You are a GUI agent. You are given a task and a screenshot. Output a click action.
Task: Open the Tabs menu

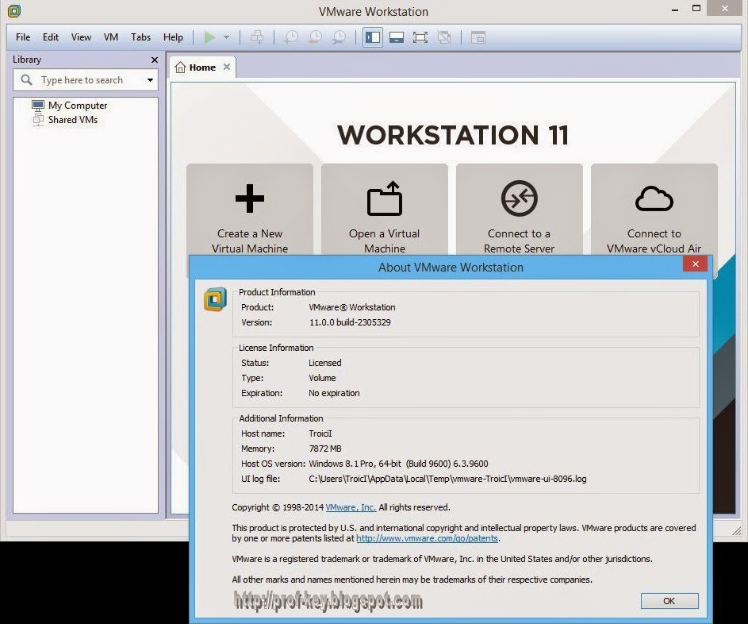coord(140,37)
